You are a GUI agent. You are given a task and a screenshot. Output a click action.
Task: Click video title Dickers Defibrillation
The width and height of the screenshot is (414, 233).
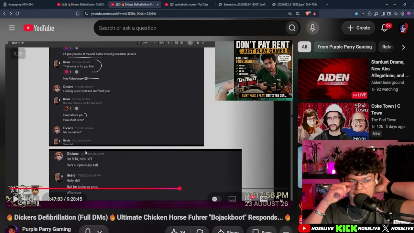point(148,217)
